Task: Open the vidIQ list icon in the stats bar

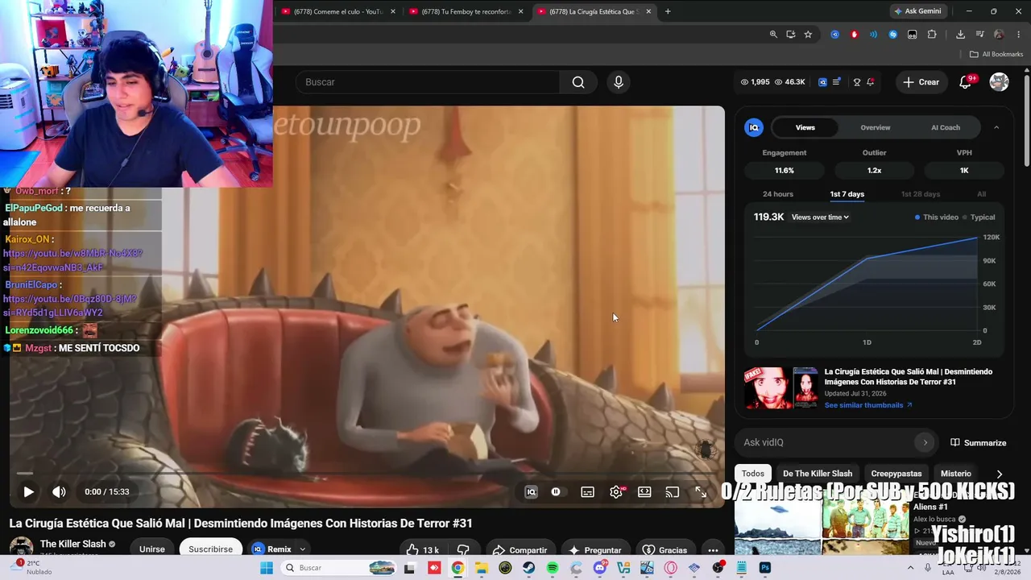Action: (837, 82)
